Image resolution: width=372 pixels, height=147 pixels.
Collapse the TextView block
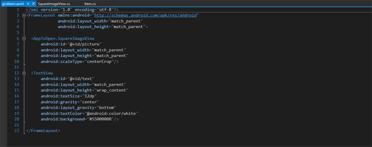click(x=24, y=73)
